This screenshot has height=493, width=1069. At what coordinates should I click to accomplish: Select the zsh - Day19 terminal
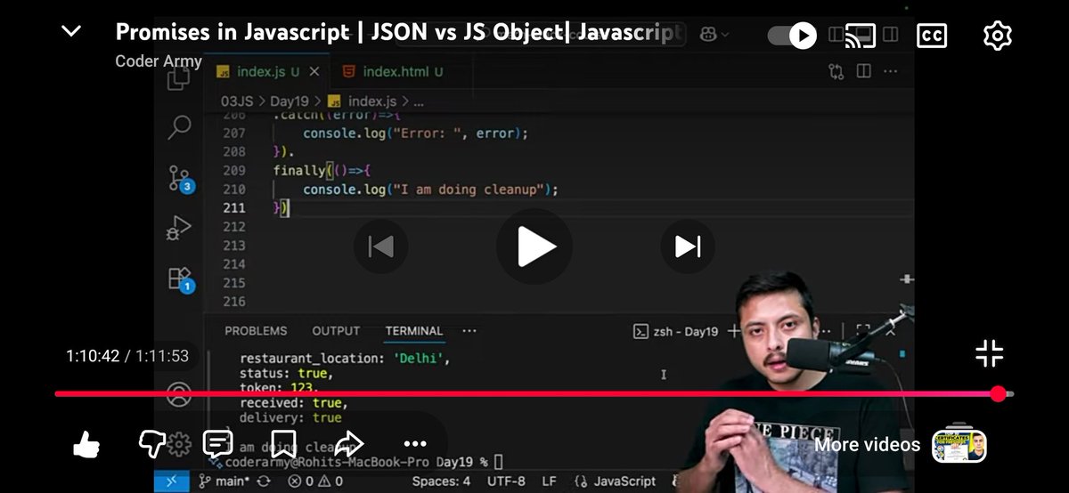(x=675, y=331)
